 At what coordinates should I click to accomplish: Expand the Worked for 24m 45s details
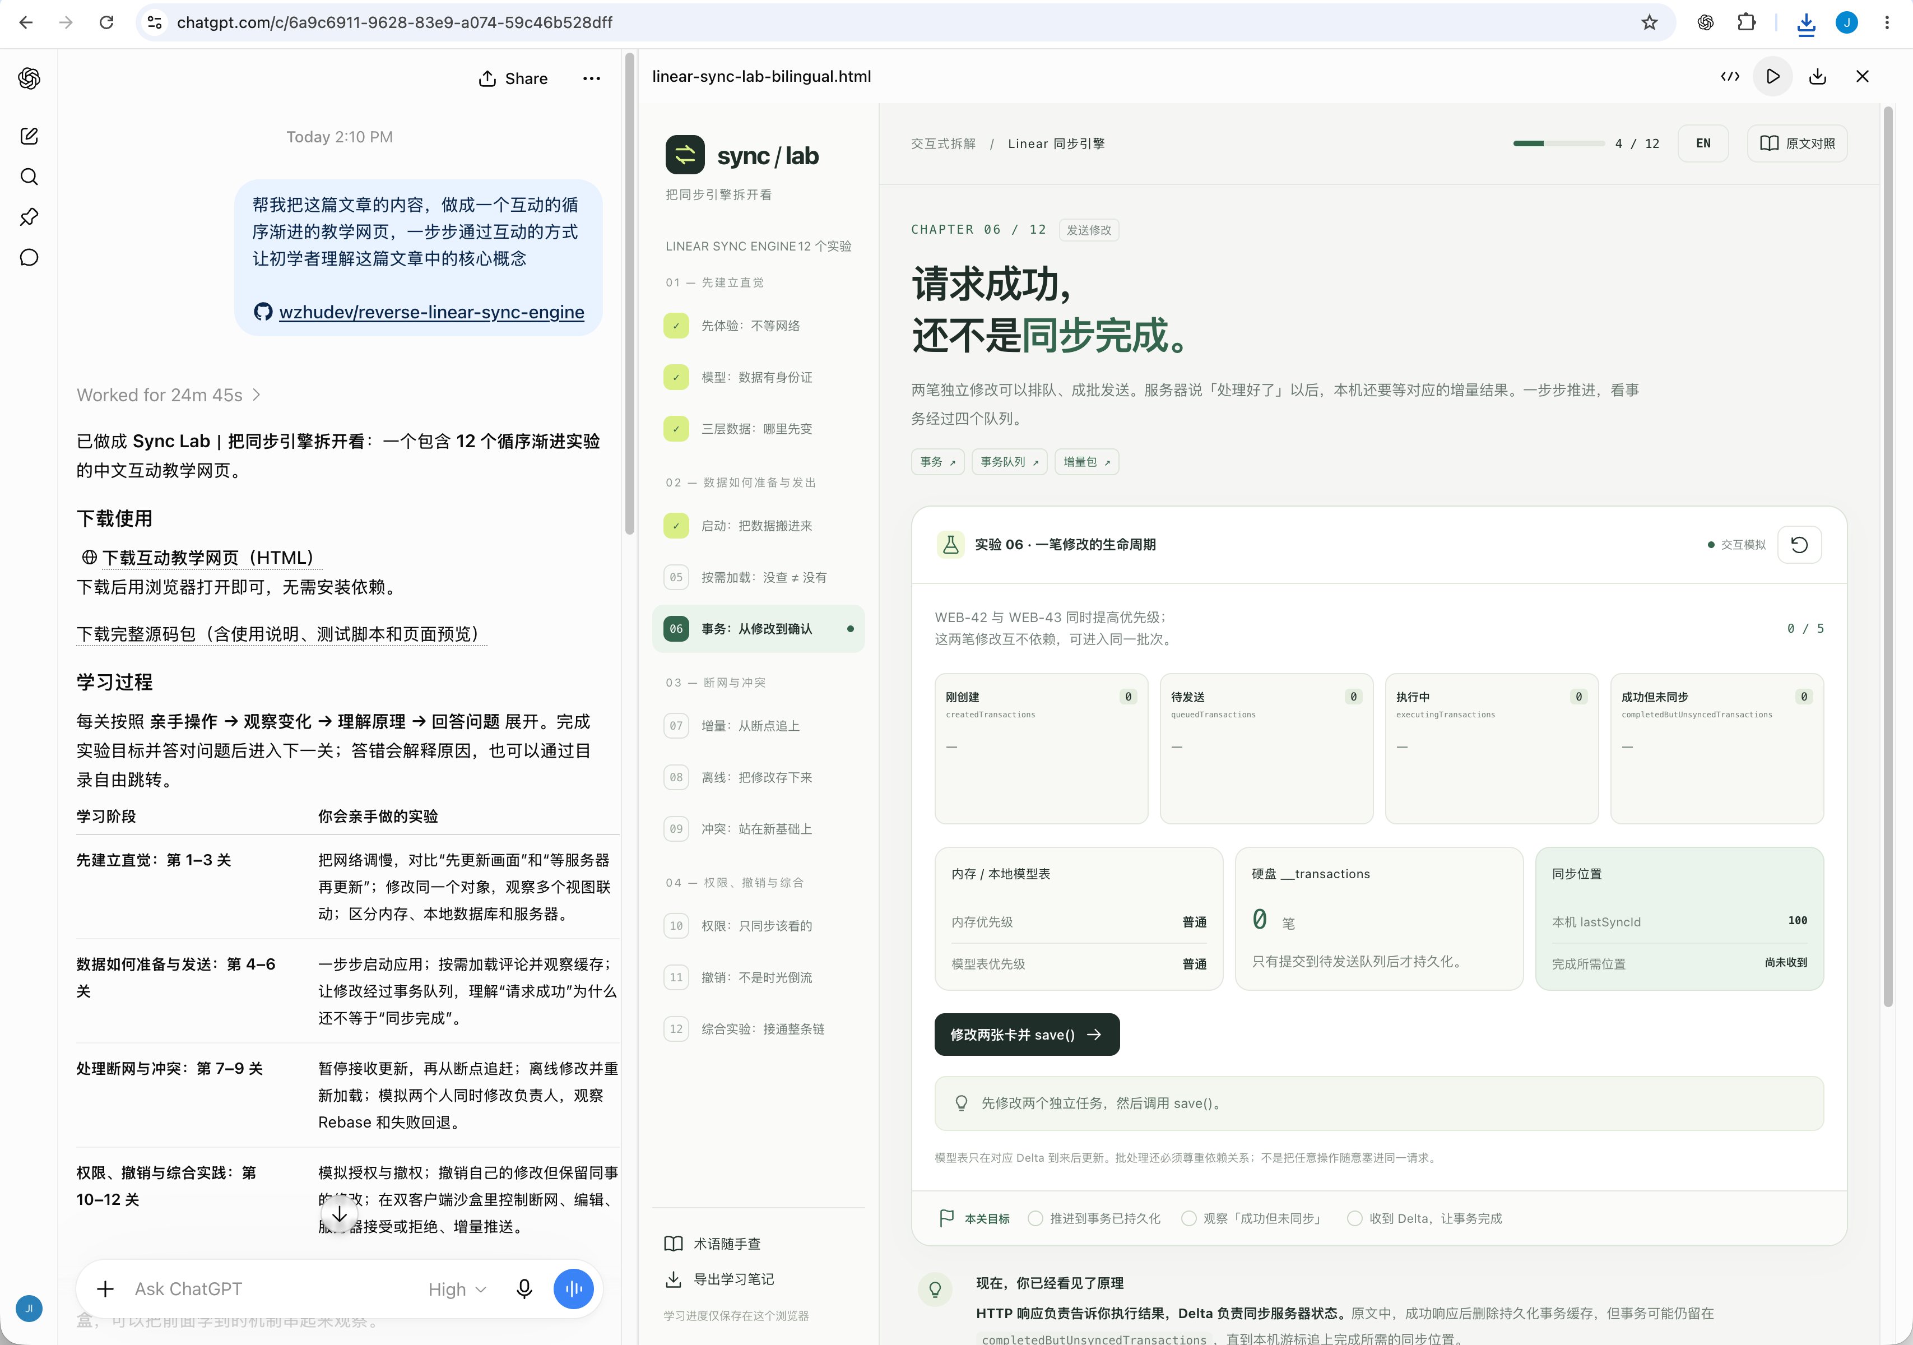coord(168,395)
